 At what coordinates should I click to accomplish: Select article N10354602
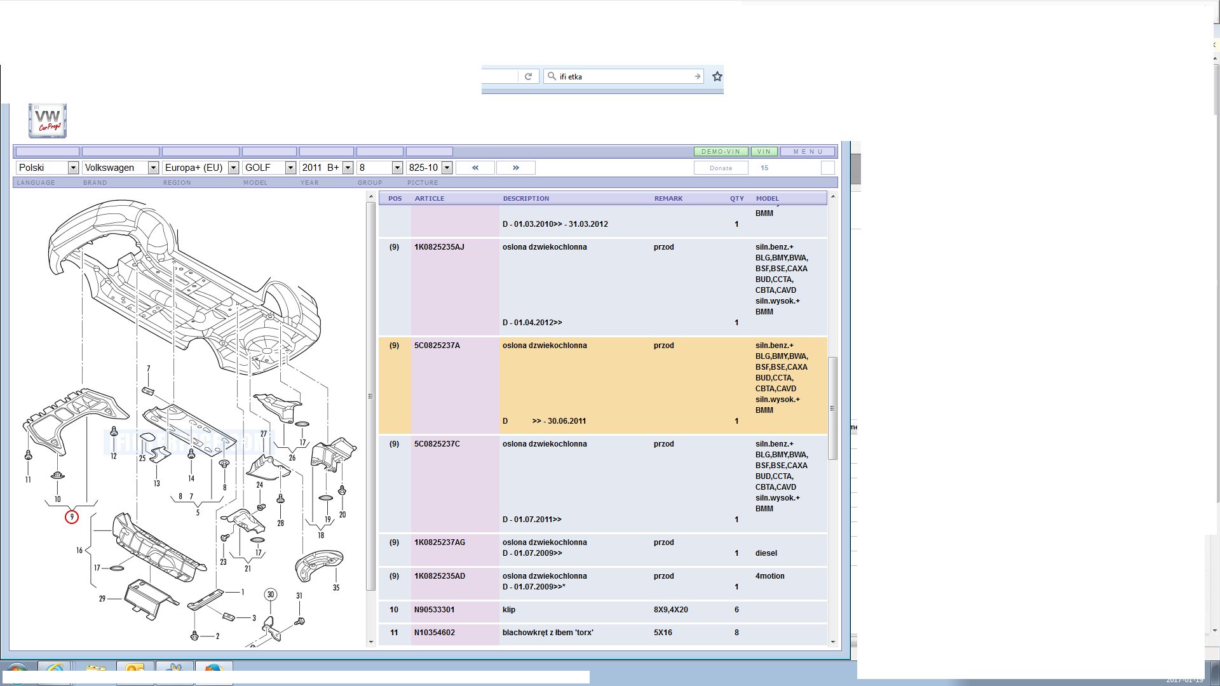435,633
